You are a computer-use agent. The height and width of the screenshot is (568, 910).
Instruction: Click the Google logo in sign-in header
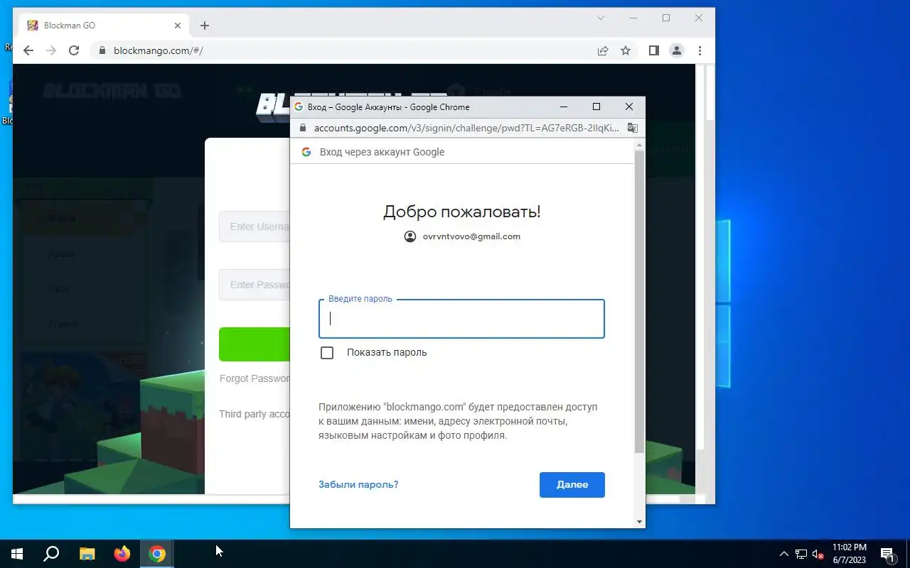[x=306, y=152]
